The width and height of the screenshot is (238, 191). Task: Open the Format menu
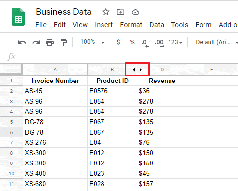pos(131,25)
